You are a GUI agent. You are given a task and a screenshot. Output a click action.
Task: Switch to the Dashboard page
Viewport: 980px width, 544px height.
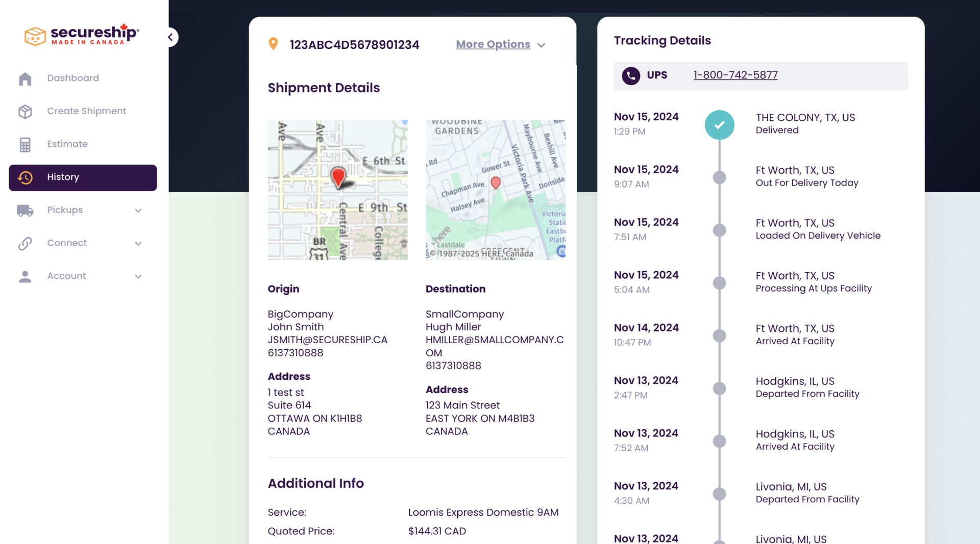pyautogui.click(x=72, y=78)
